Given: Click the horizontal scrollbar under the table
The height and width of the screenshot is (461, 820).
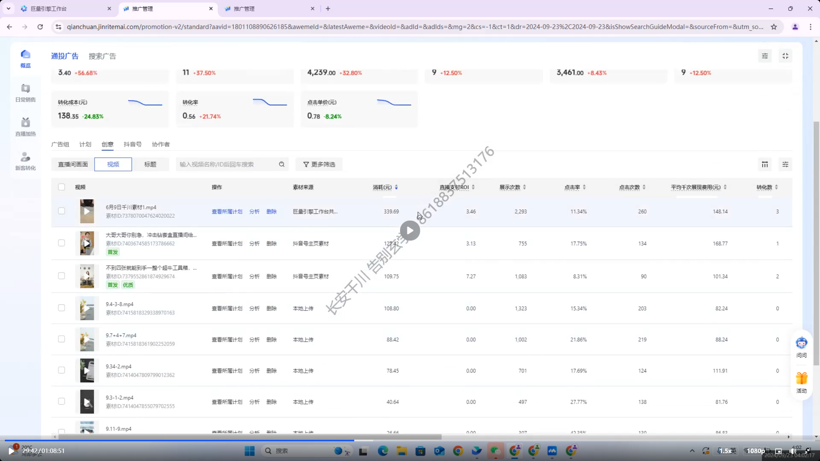Looking at the screenshot, I should pyautogui.click(x=250, y=437).
